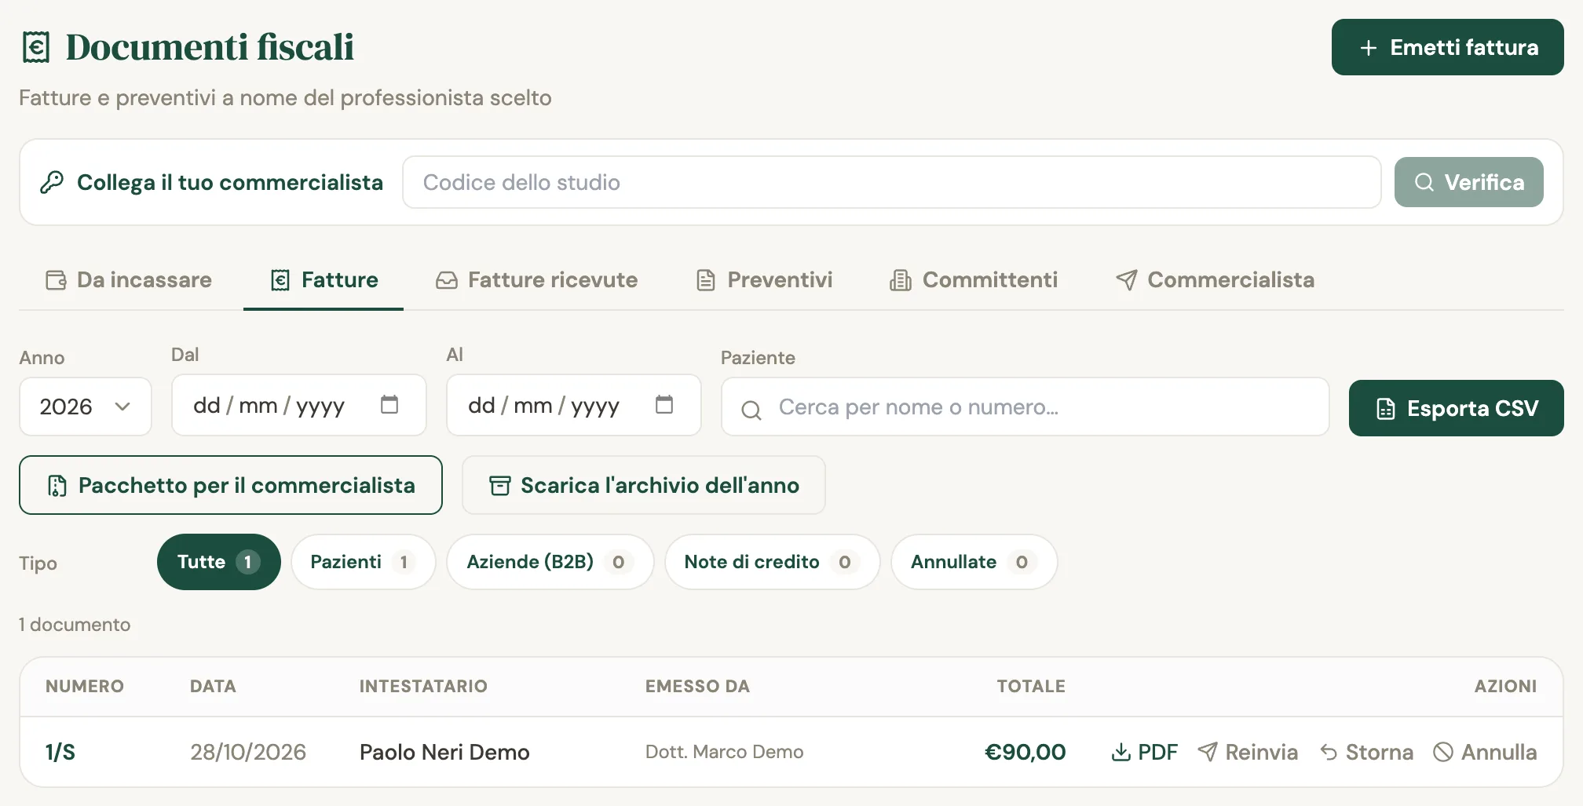This screenshot has height=806, width=1583.
Task: Click the Emetti fattura button
Action: [x=1447, y=47]
